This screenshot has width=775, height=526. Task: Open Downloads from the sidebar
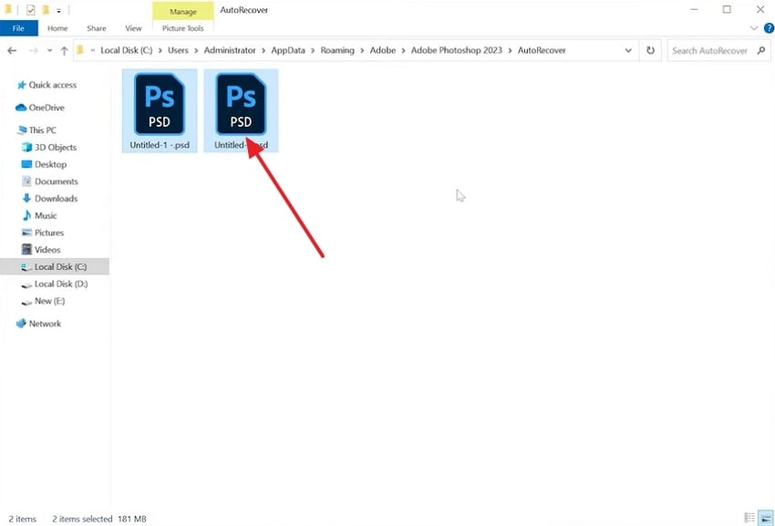[x=53, y=198]
